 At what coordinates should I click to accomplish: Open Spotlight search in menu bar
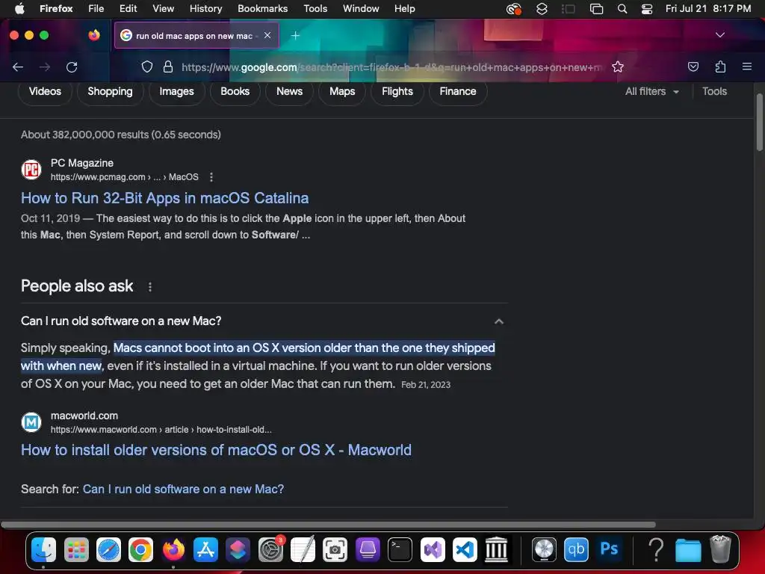tap(622, 9)
